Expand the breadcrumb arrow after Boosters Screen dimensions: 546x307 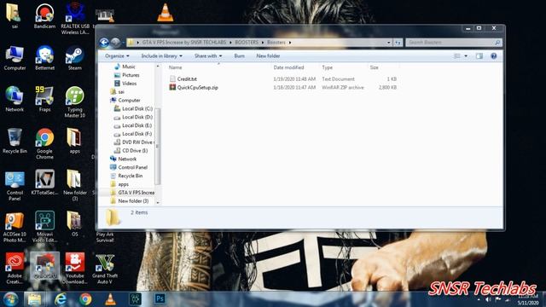[x=290, y=43]
